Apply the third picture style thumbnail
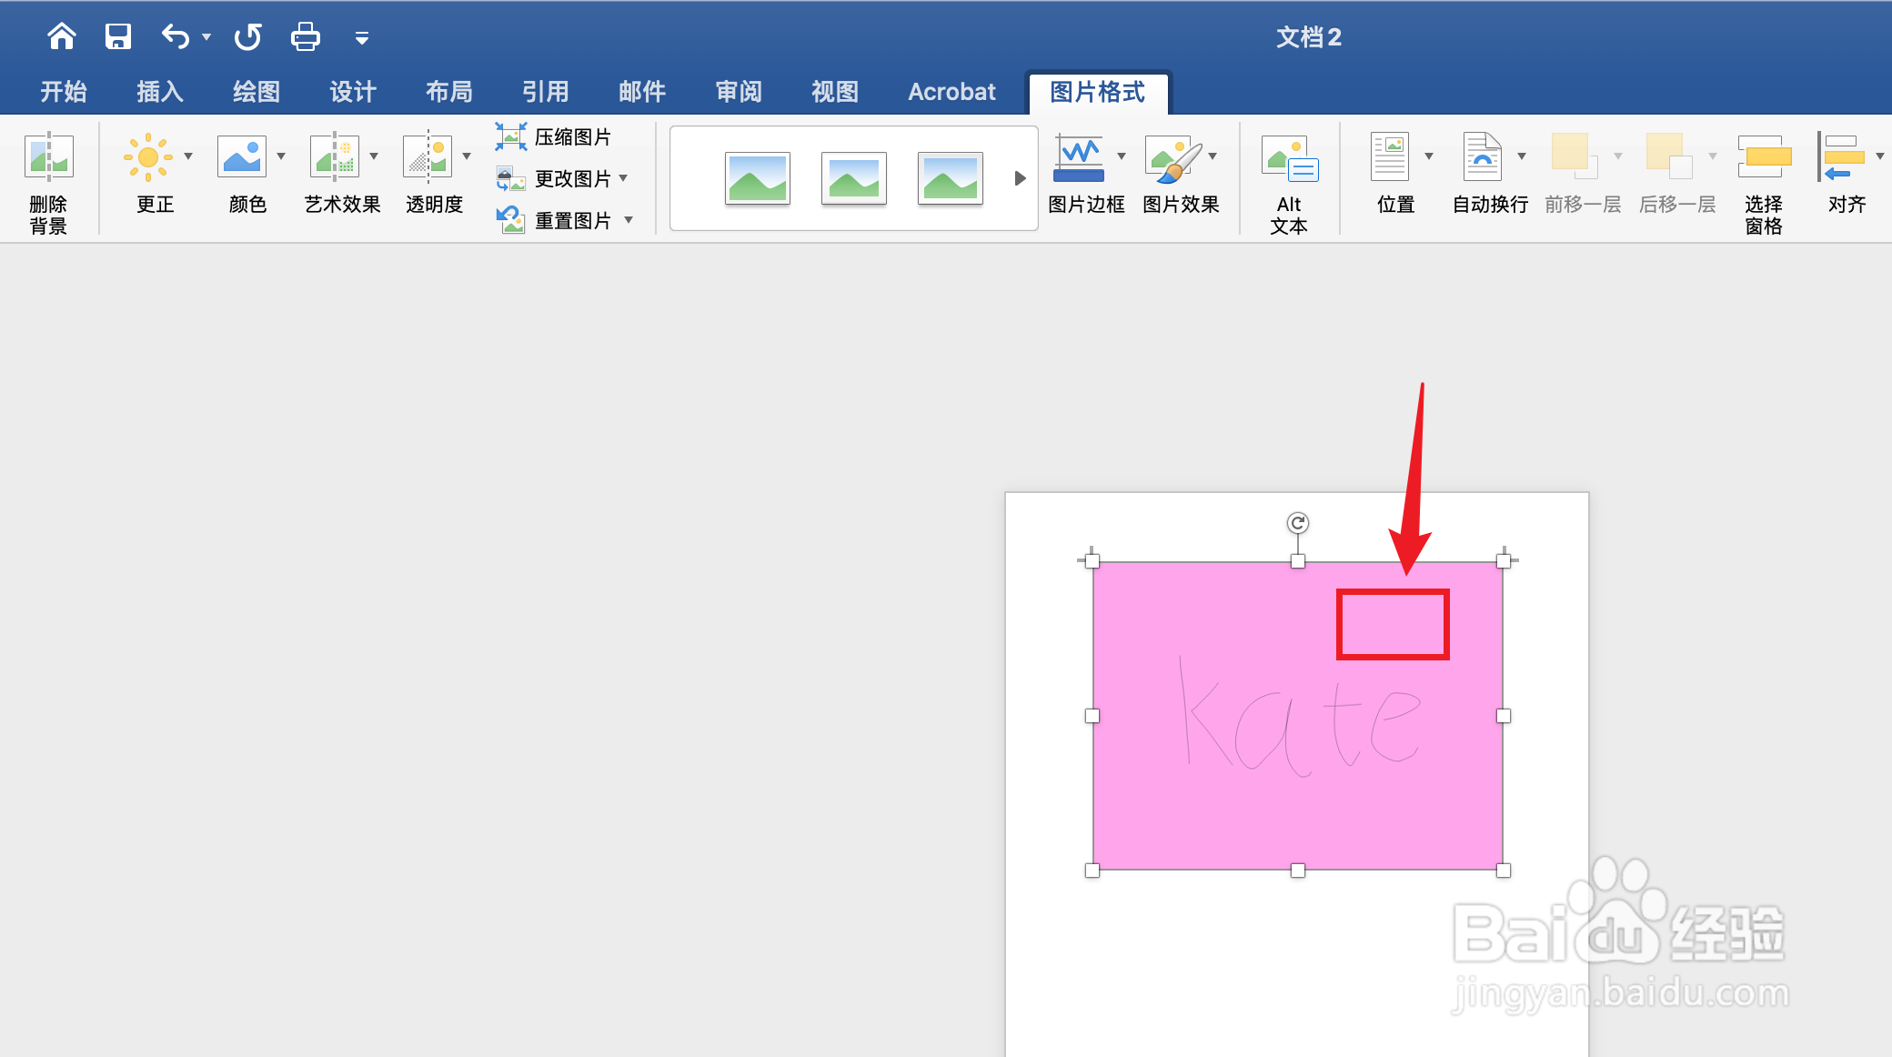This screenshot has width=1892, height=1057. click(951, 178)
